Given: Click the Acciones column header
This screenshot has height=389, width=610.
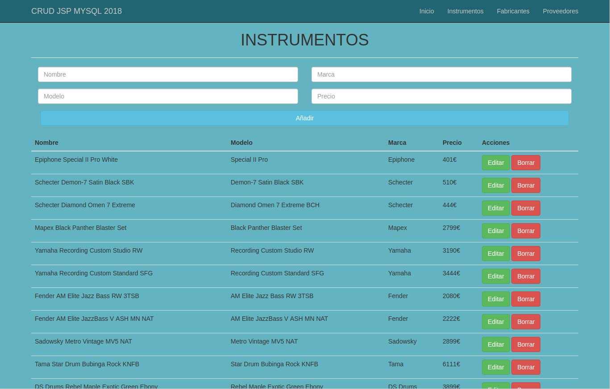Looking at the screenshot, I should [x=496, y=143].
